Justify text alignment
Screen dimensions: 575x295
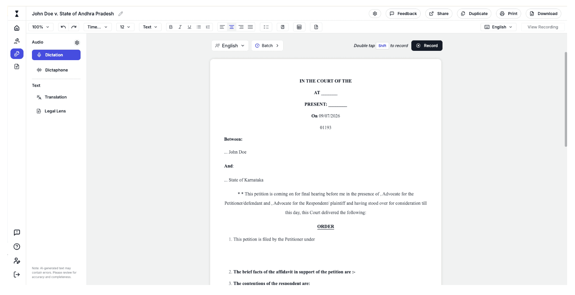(251, 27)
